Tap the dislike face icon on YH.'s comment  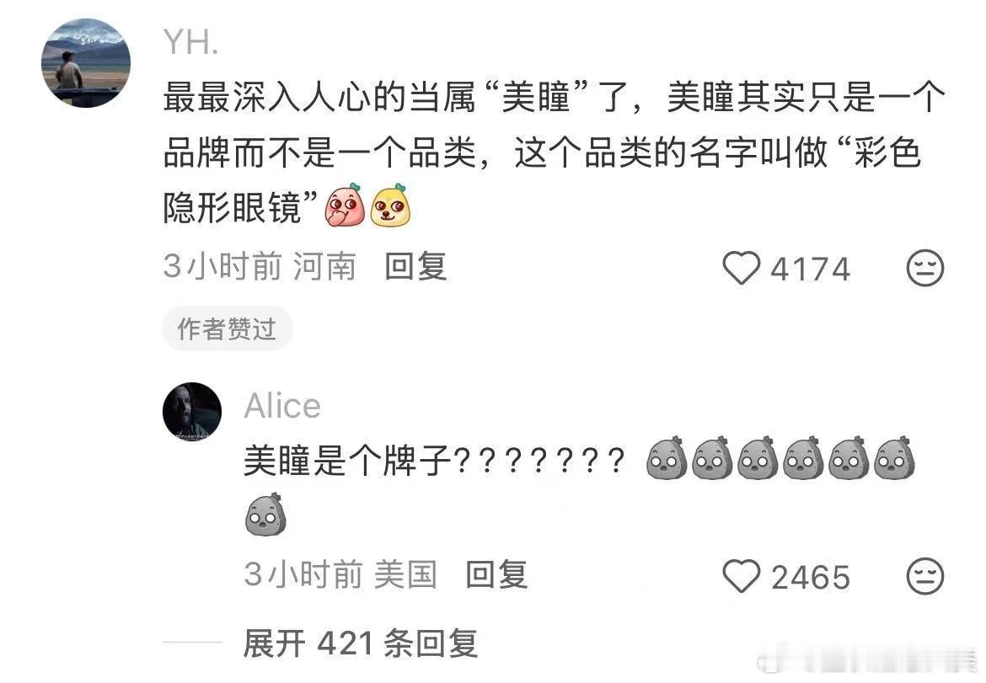[x=924, y=269]
